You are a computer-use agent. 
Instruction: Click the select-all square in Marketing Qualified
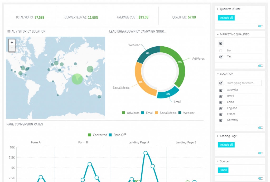click(x=221, y=43)
